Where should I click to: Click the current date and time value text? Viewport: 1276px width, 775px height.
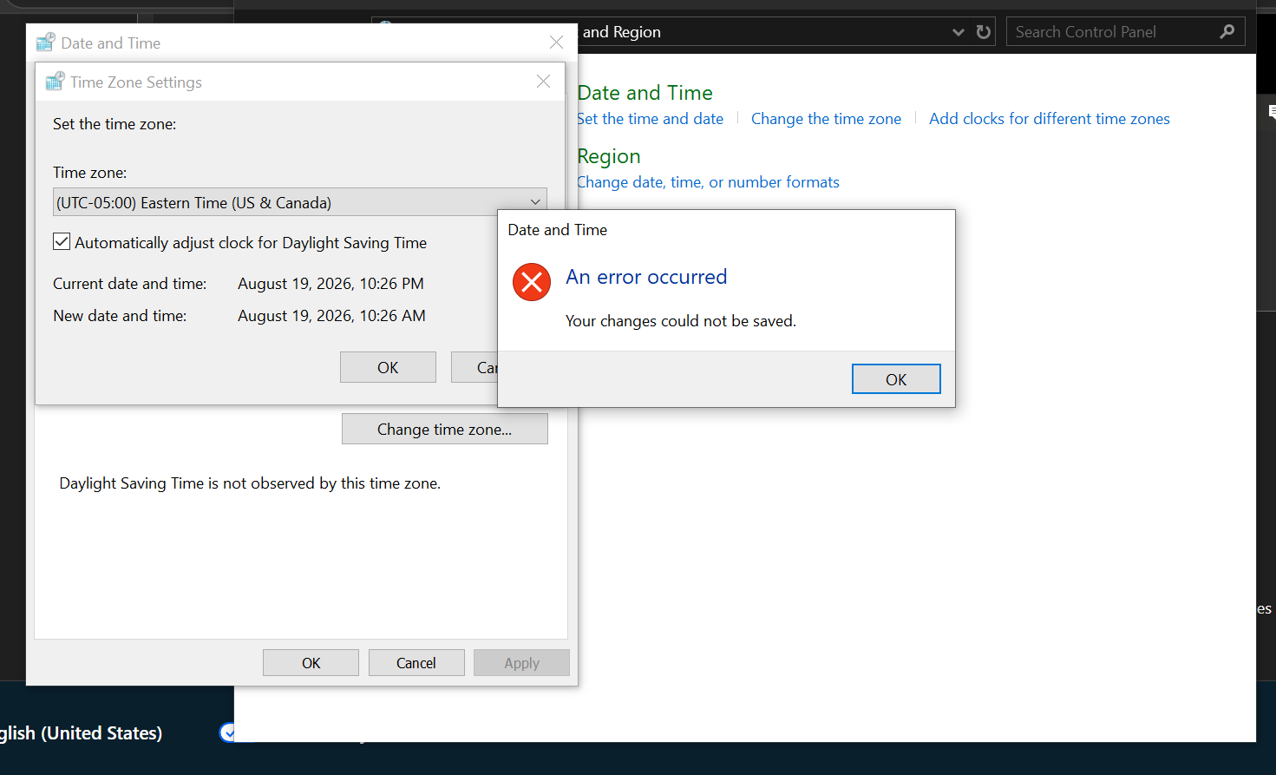click(330, 284)
